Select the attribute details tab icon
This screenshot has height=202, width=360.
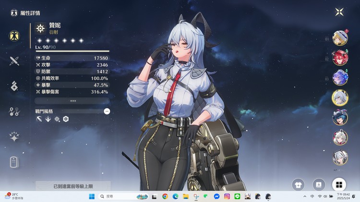(14, 35)
